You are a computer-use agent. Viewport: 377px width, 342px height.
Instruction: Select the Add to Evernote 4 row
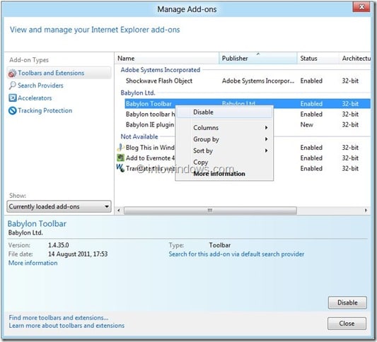(x=243, y=158)
